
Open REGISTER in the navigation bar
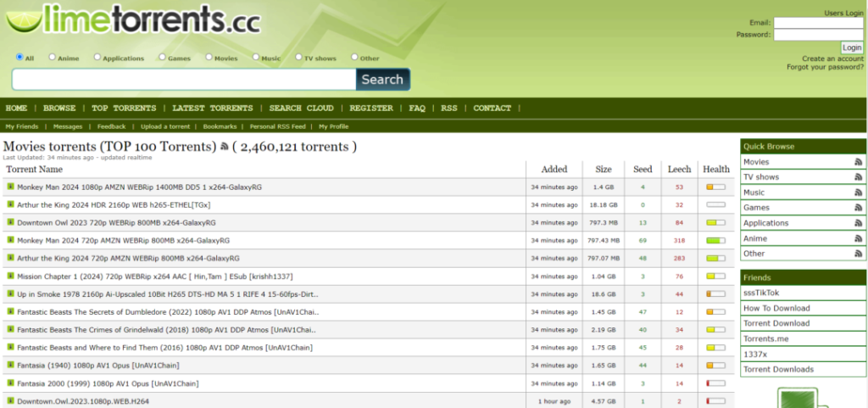click(x=371, y=109)
